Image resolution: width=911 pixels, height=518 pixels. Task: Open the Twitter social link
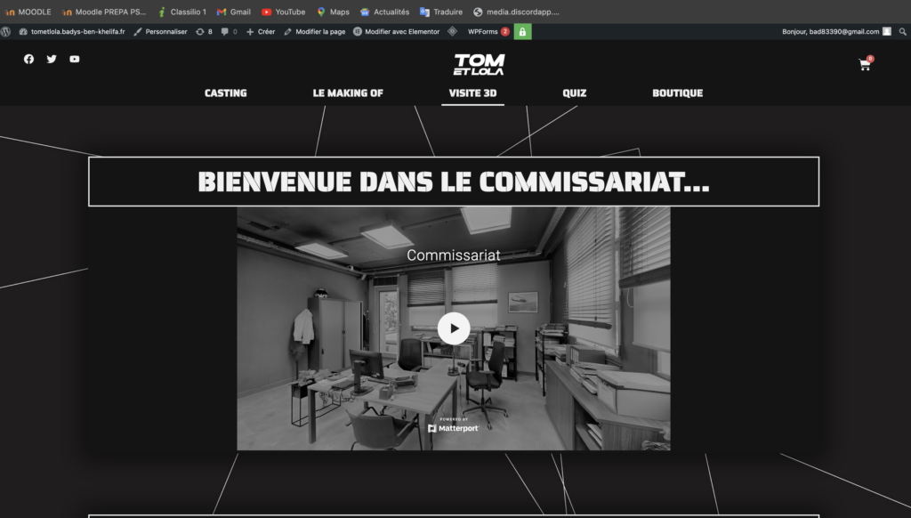pos(52,59)
